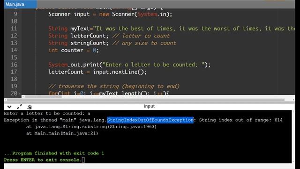
Task: Click 'at Main.main(Main.java:21)' stack trace line
Action: (x=62, y=133)
